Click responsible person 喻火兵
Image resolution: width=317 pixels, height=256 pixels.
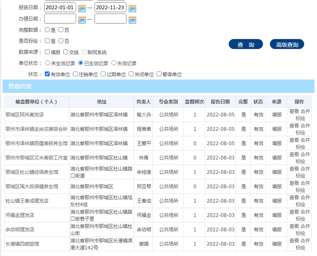tap(144, 115)
